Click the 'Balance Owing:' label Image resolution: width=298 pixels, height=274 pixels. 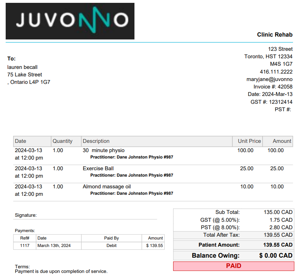[x=216, y=256]
